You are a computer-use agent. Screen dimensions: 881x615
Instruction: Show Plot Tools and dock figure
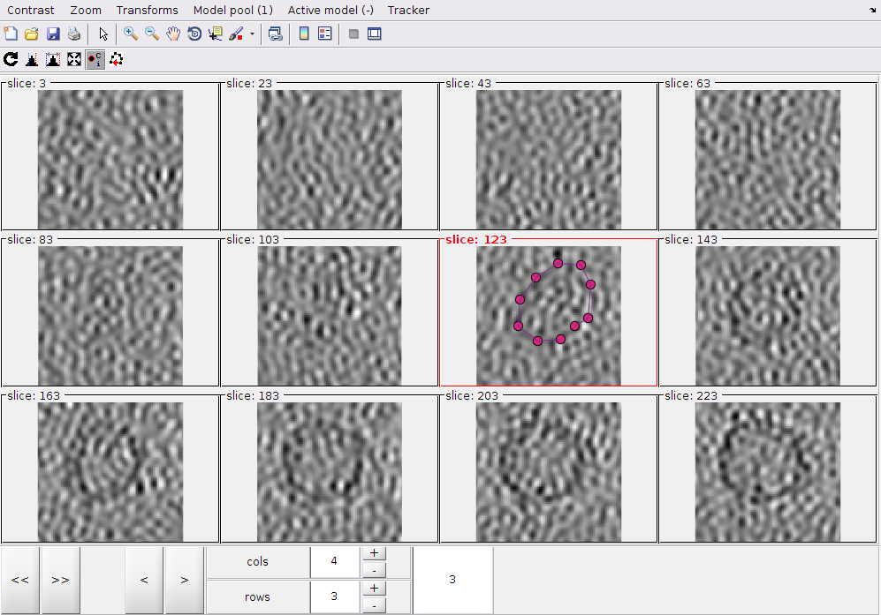pos(374,34)
